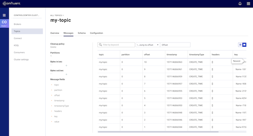253x136 pixels.
Task: Open the notifications bell icon
Action: 240,3
